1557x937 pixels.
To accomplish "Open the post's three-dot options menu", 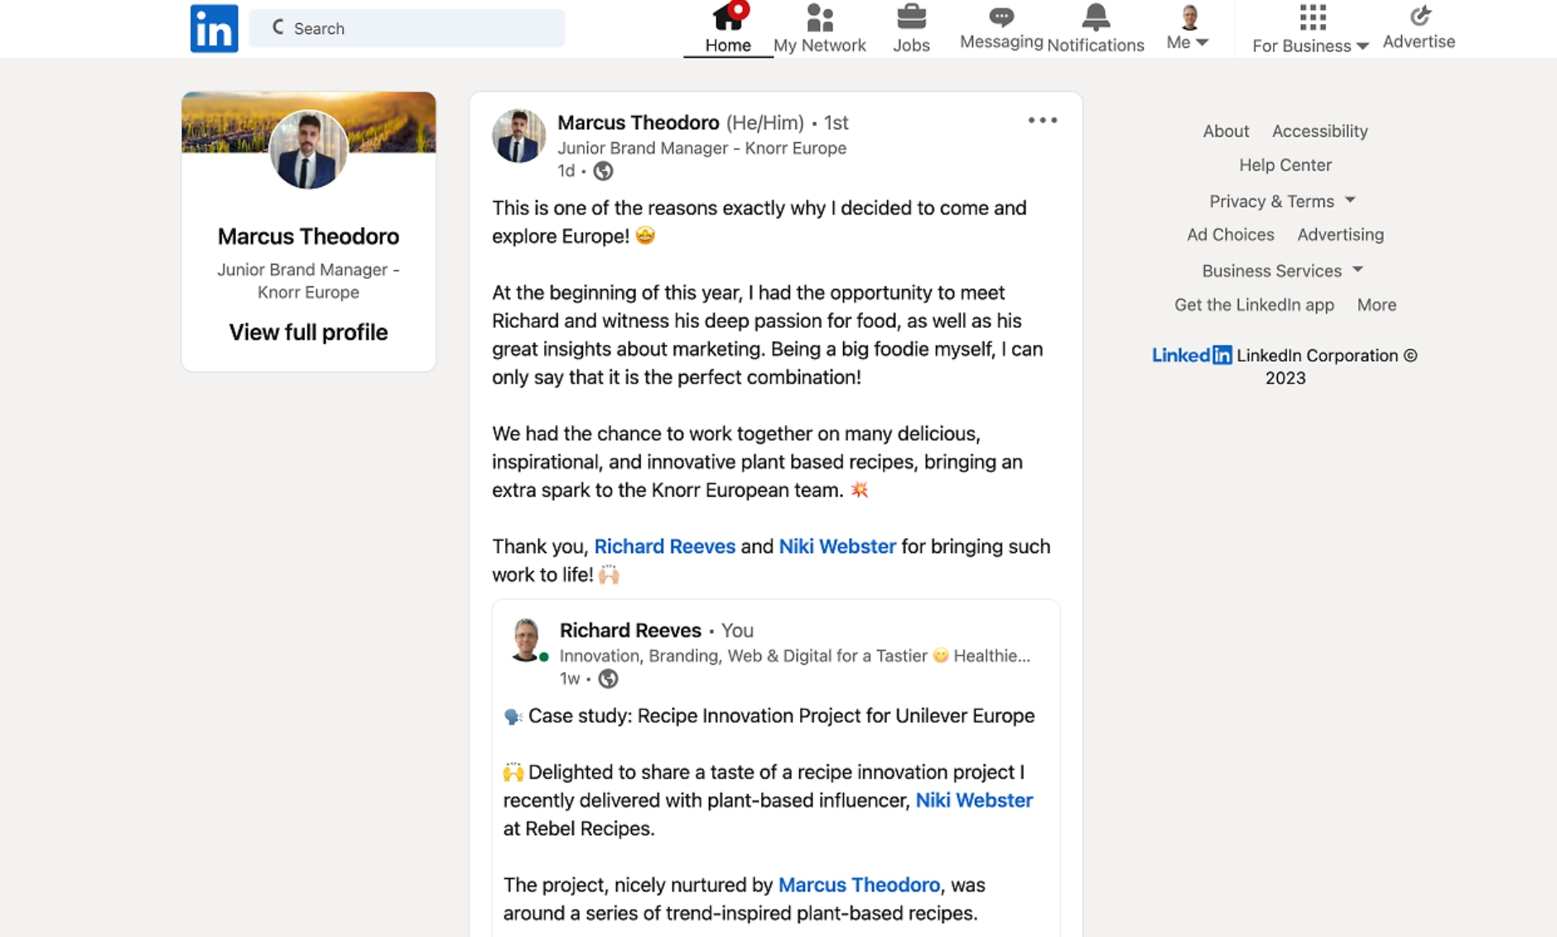I will tap(1043, 121).
